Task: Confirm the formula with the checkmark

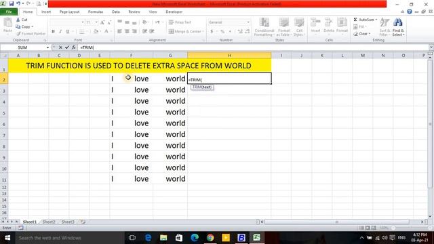Action: [x=66, y=47]
